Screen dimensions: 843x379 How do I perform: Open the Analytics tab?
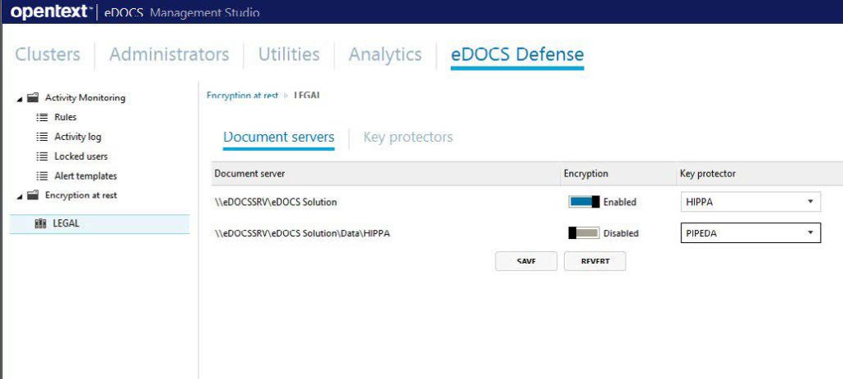click(385, 54)
